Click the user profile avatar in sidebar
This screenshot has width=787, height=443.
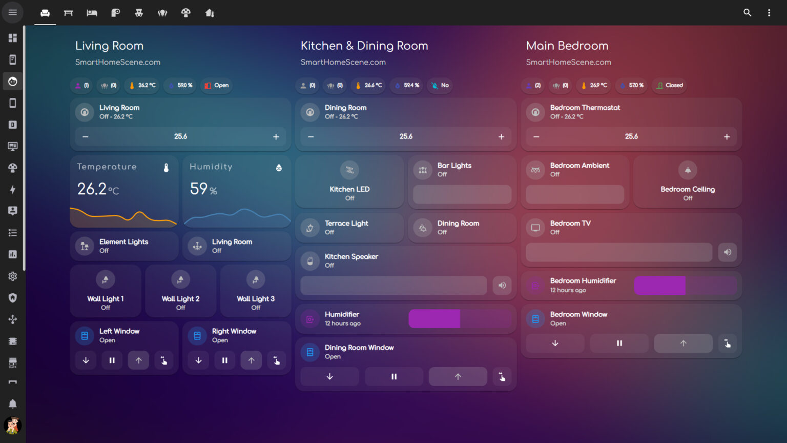(13, 426)
